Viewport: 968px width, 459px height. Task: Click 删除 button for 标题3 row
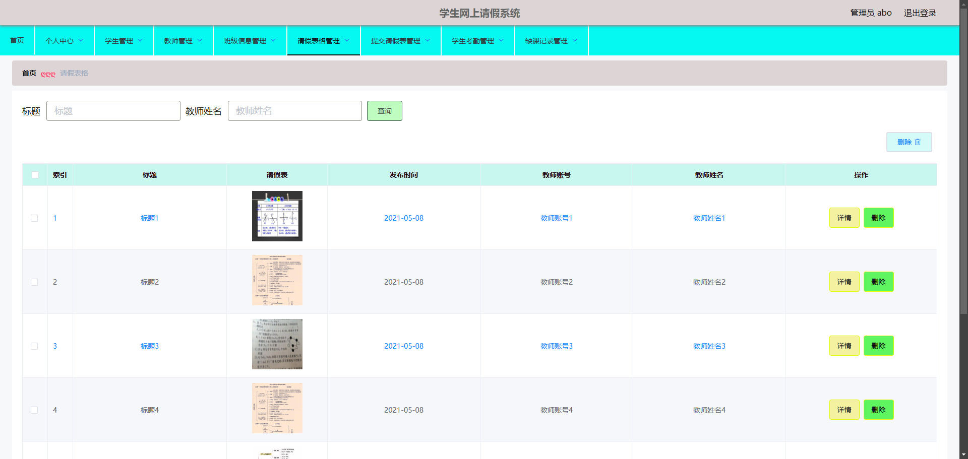[879, 346]
